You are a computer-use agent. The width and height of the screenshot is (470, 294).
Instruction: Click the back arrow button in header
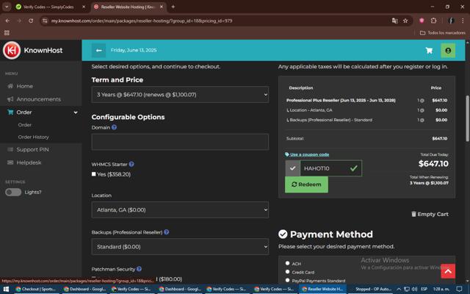(98, 51)
